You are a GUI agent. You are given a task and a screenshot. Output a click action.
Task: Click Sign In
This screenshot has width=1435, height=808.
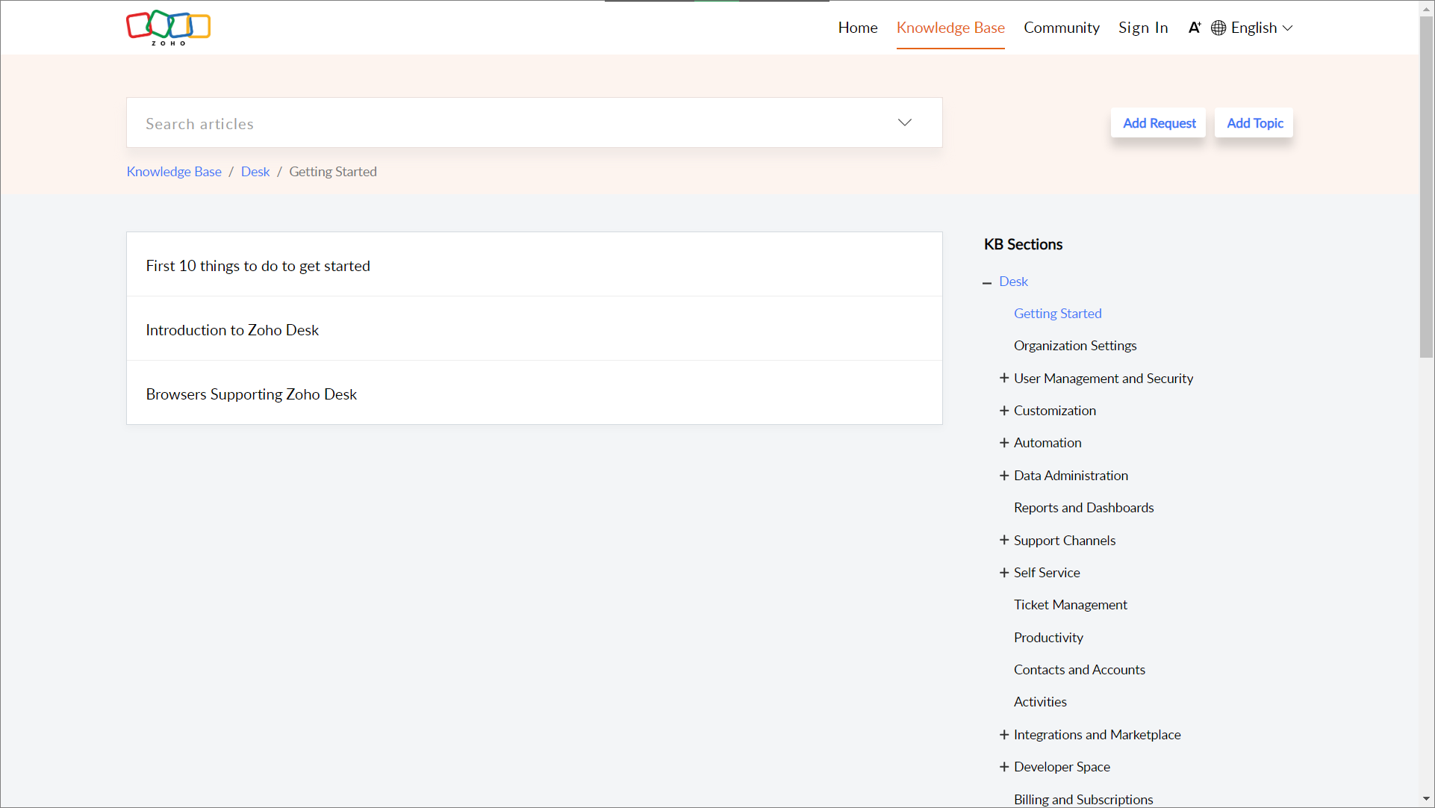(x=1143, y=28)
